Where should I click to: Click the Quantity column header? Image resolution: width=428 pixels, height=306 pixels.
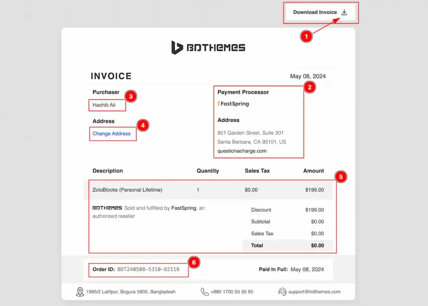(x=208, y=171)
